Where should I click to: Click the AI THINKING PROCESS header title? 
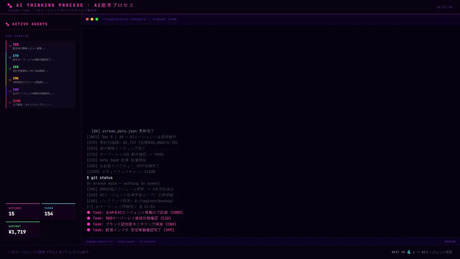pyautogui.click(x=75, y=5)
